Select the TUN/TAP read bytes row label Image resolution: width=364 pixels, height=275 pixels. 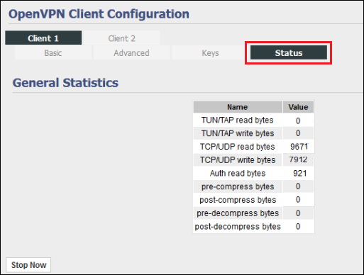pyautogui.click(x=238, y=120)
